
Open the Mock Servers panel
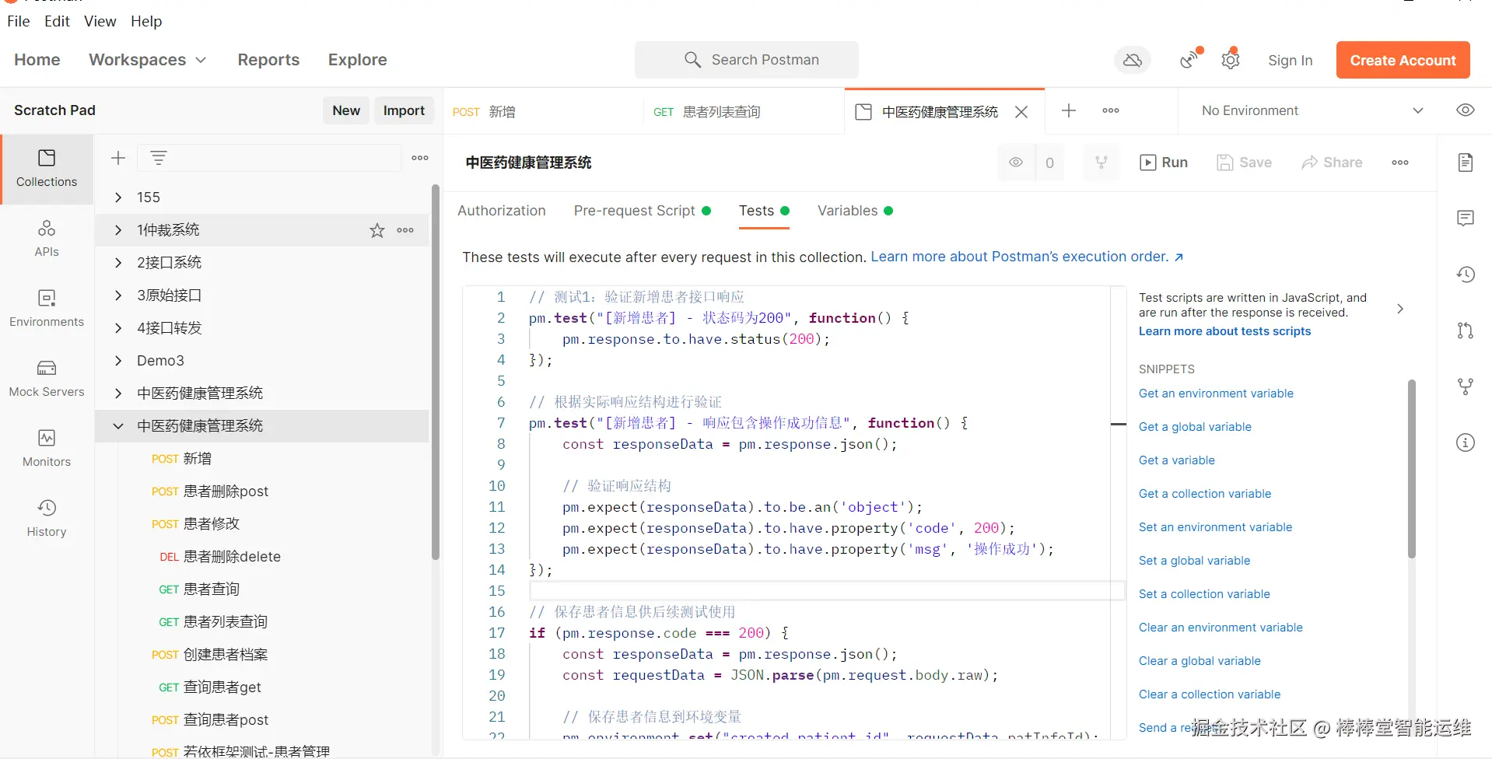tap(47, 379)
